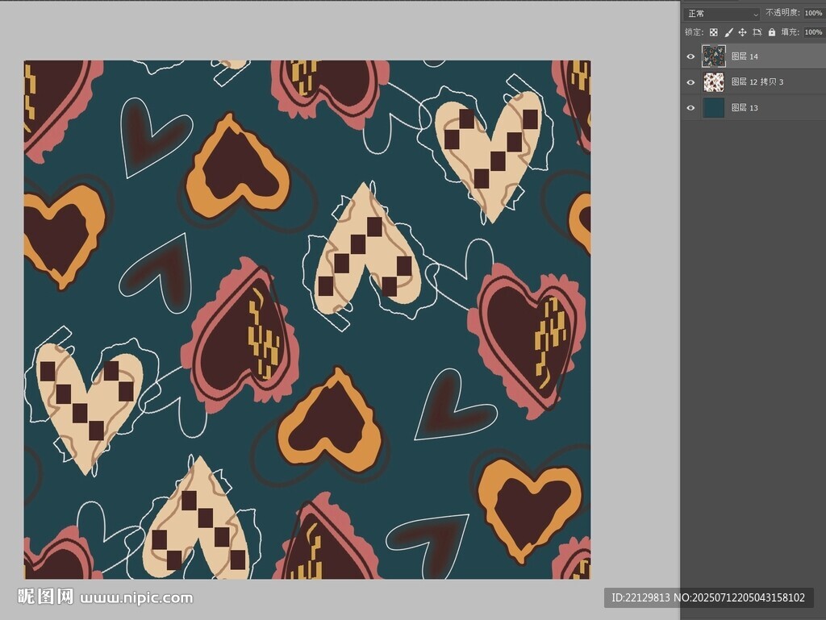Click the 填充 label
This screenshot has width=826, height=620.
point(791,32)
